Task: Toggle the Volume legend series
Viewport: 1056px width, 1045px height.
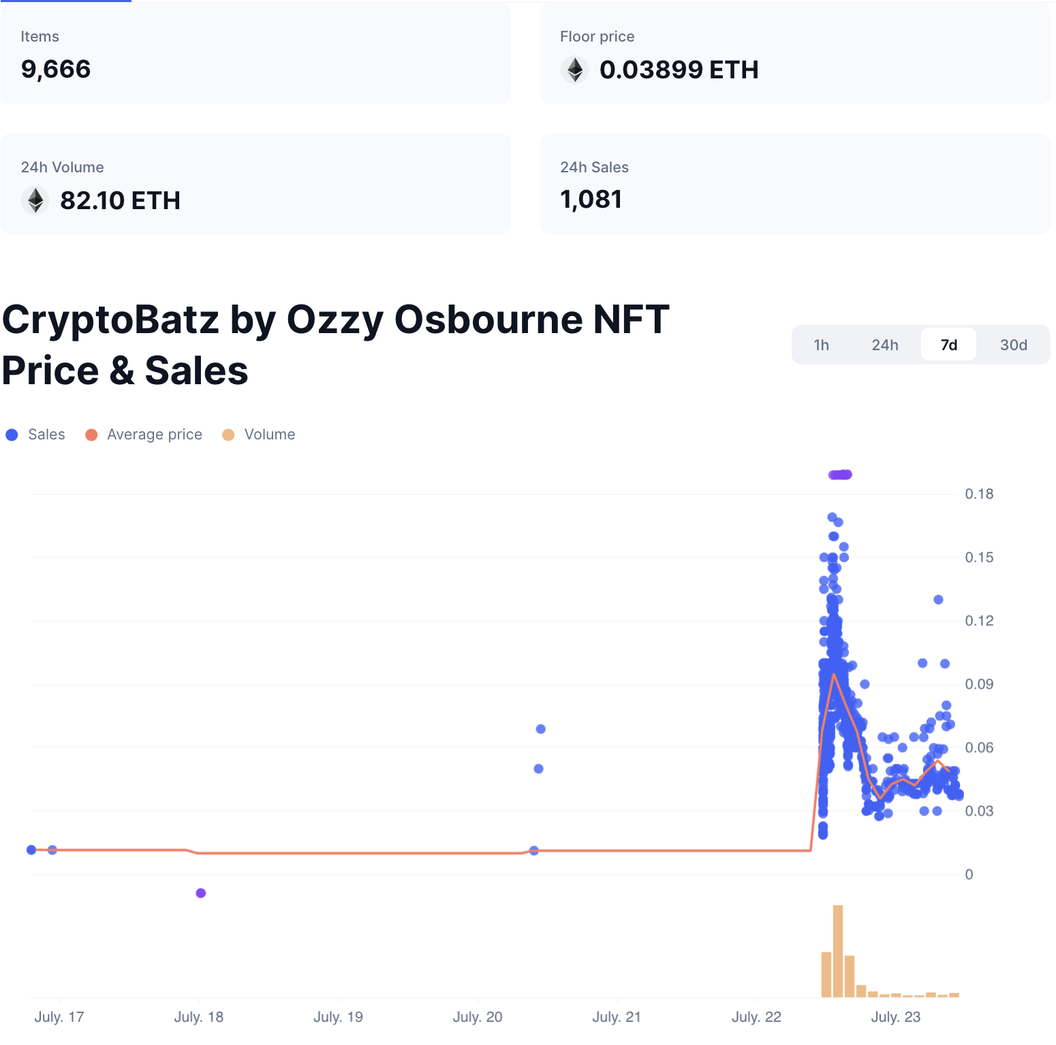Action: pos(269,435)
